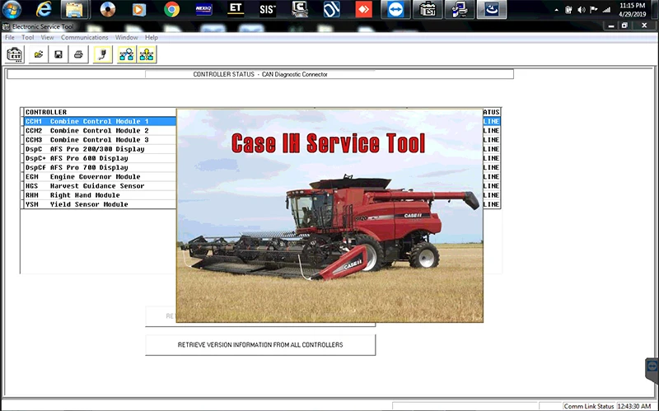Click Retrieve Version Information From All Controllers

pos(260,344)
